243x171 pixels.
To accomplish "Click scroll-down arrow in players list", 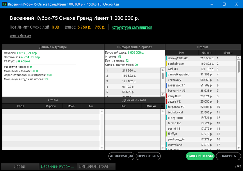I will coord(239,148).
